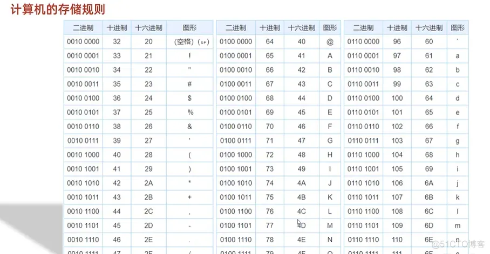Select the binary cell 0010 0010
Screen dimensions: 490x254
[83, 70]
